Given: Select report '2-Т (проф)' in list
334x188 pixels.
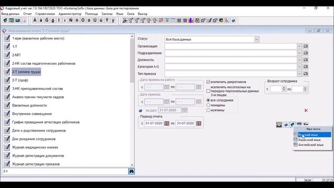Looking at the screenshot, I should [20, 80].
